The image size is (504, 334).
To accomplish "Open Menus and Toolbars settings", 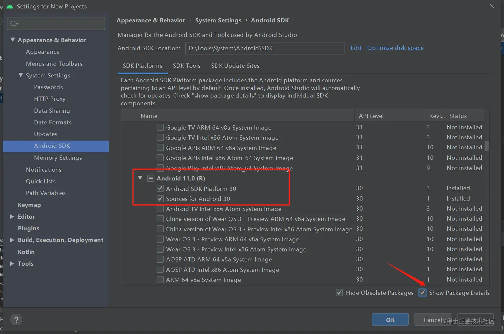I will pyautogui.click(x=54, y=64).
